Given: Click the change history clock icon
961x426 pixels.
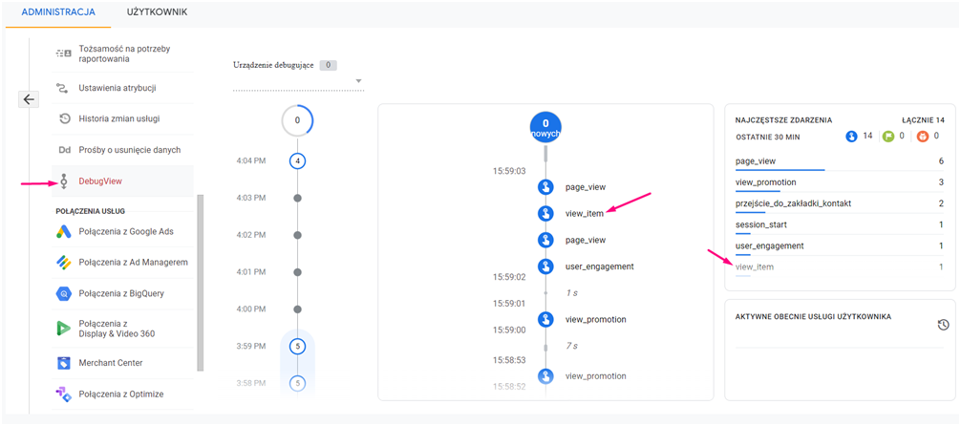Looking at the screenshot, I should pos(64,118).
